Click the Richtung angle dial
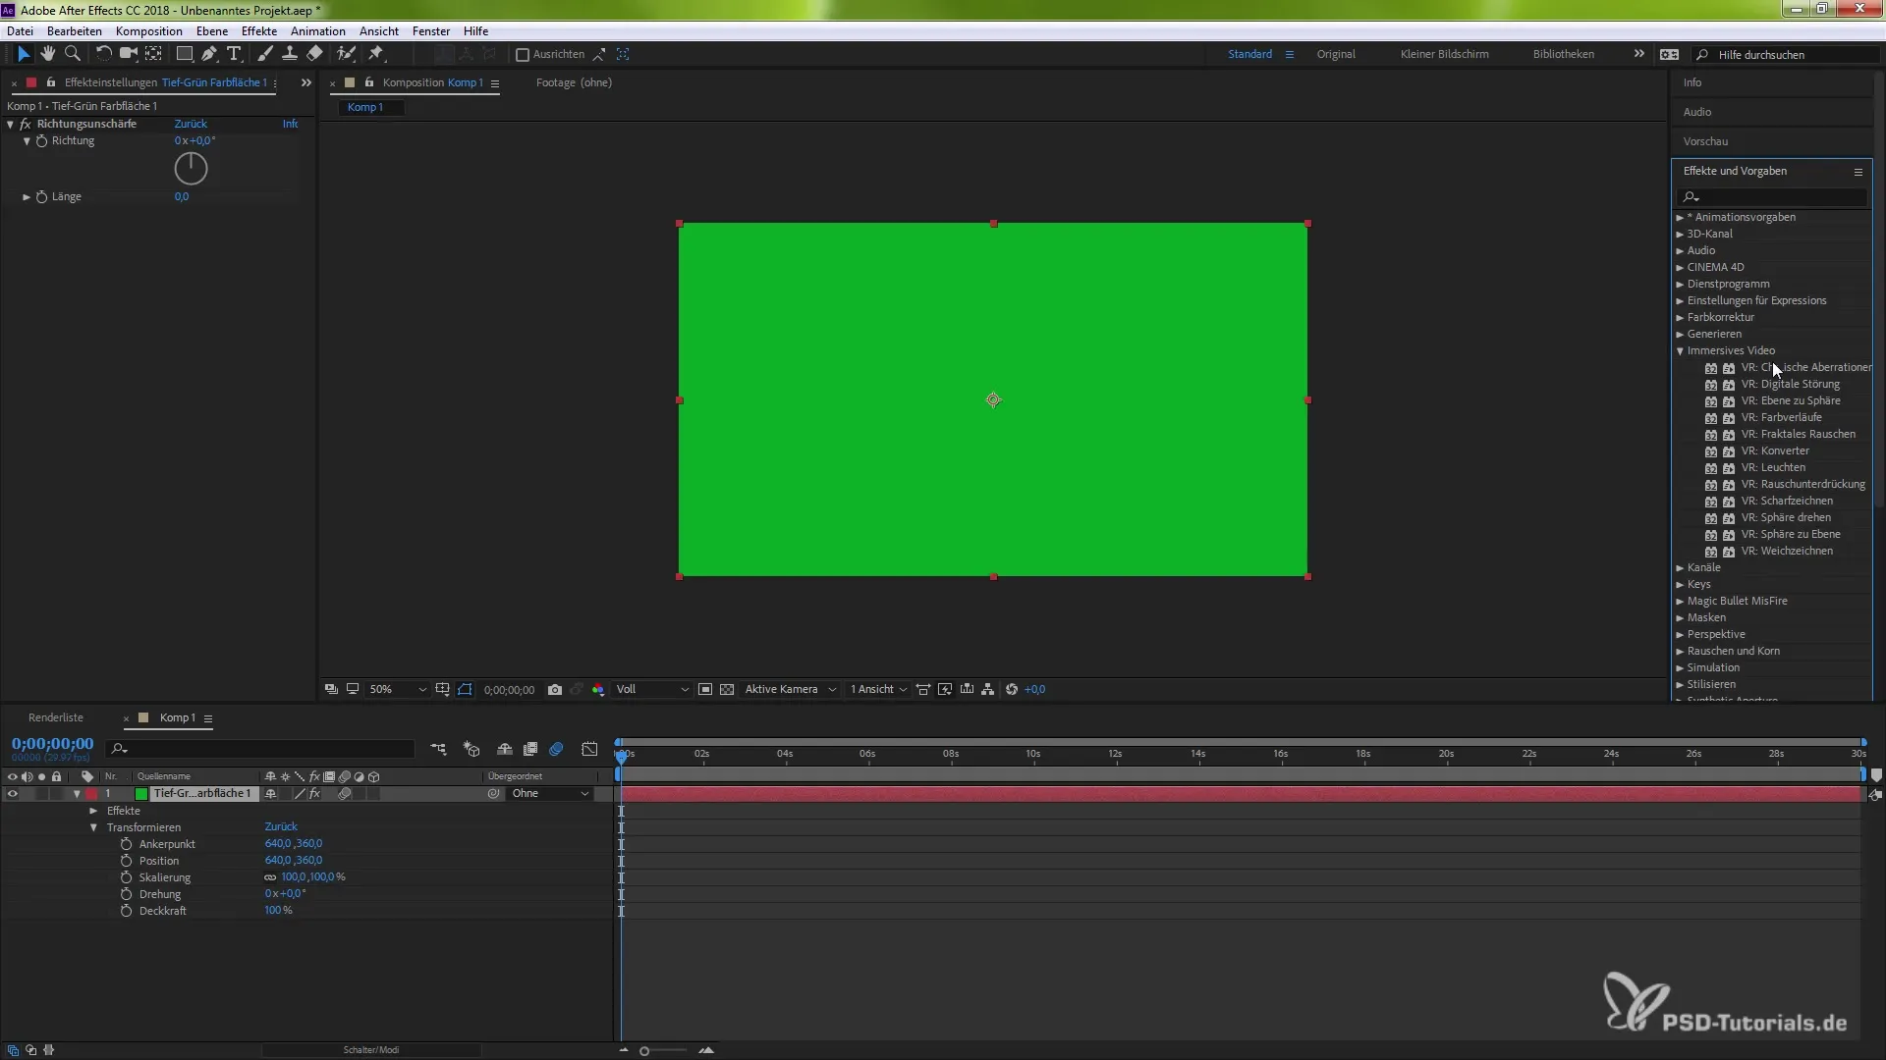 (x=191, y=169)
